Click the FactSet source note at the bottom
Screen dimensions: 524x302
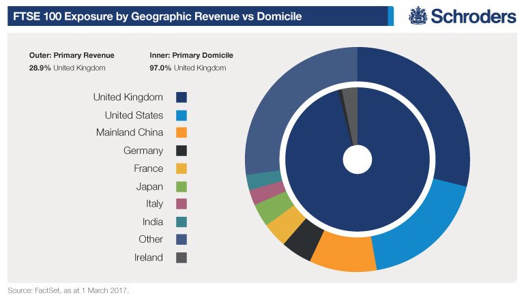point(68,291)
